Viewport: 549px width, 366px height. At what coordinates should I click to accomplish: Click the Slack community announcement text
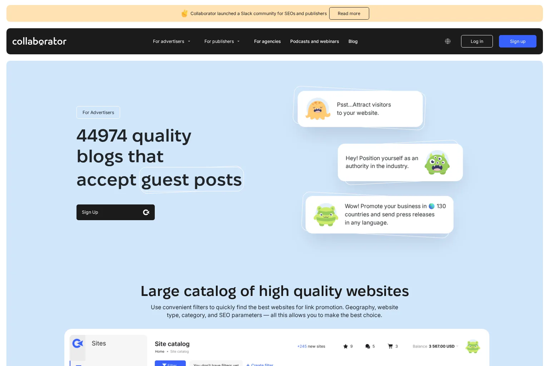click(x=258, y=14)
